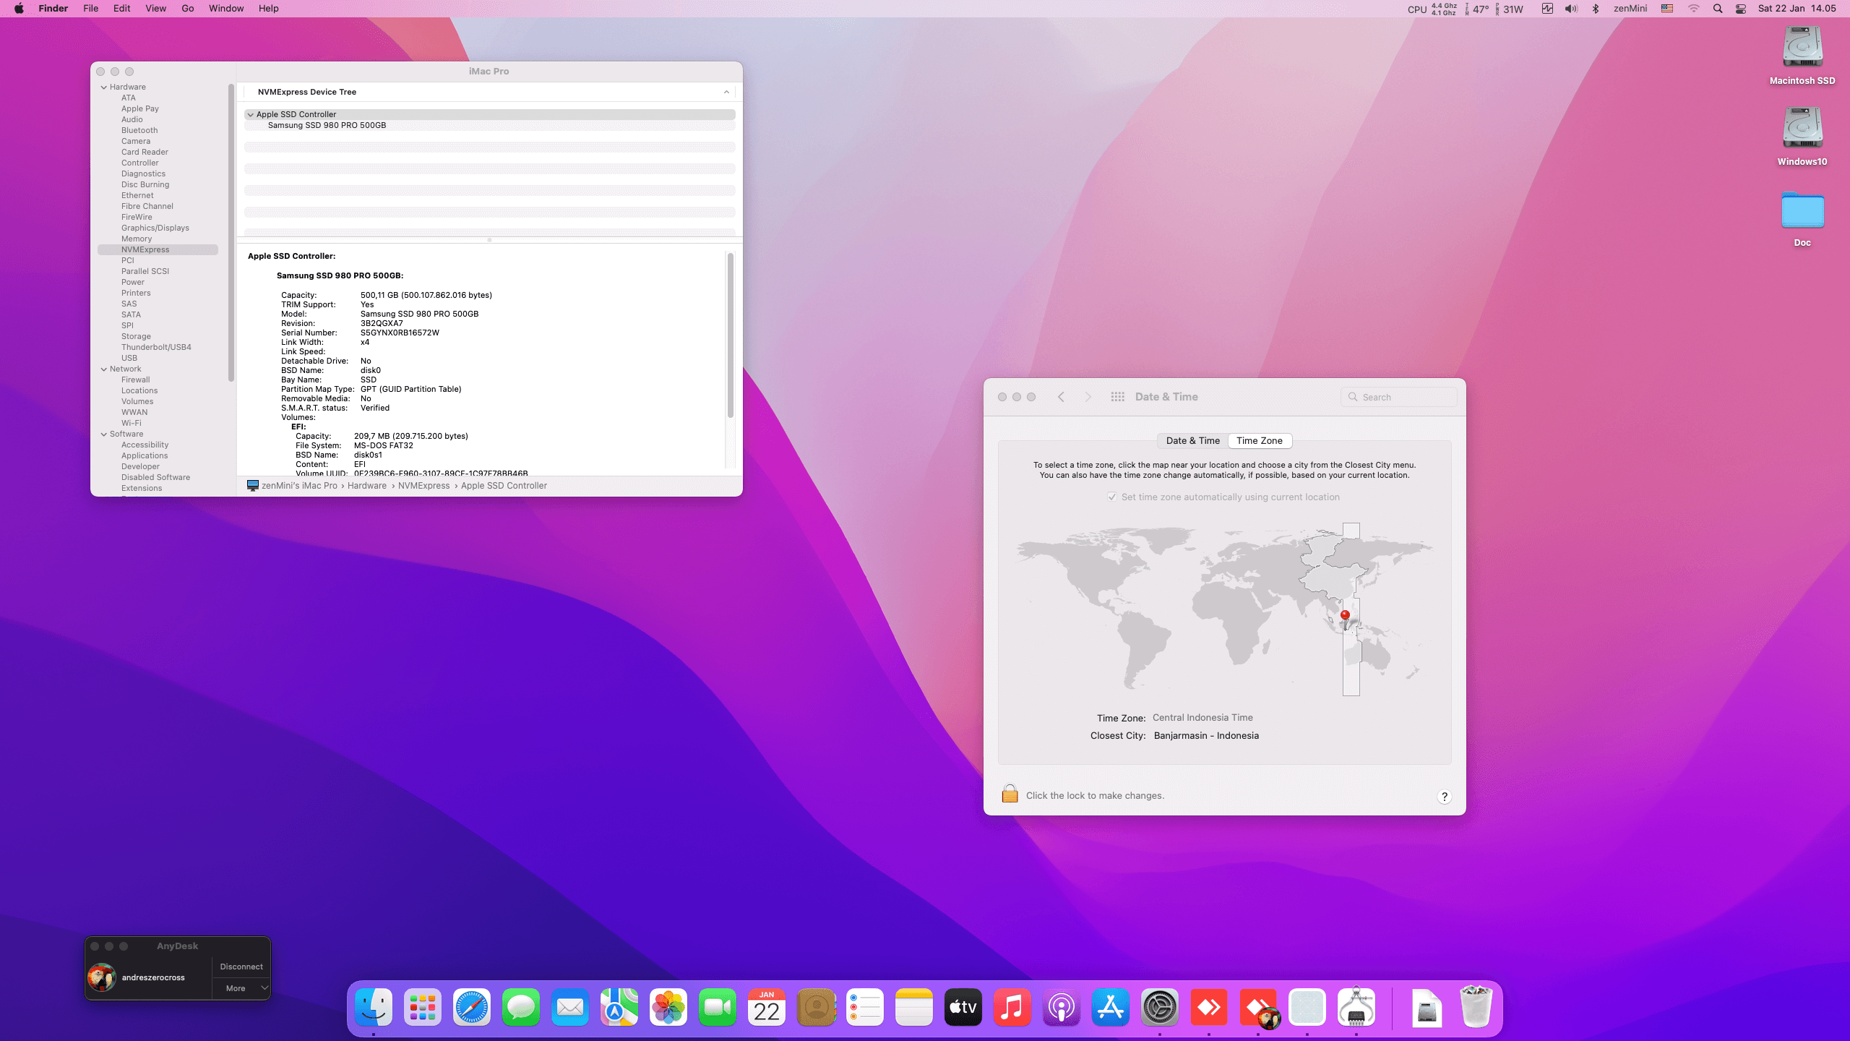Open the U.S. input source menu

[1667, 9]
